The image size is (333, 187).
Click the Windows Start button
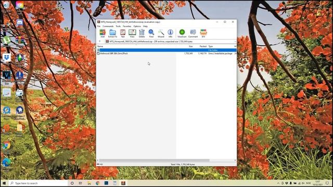4,183
